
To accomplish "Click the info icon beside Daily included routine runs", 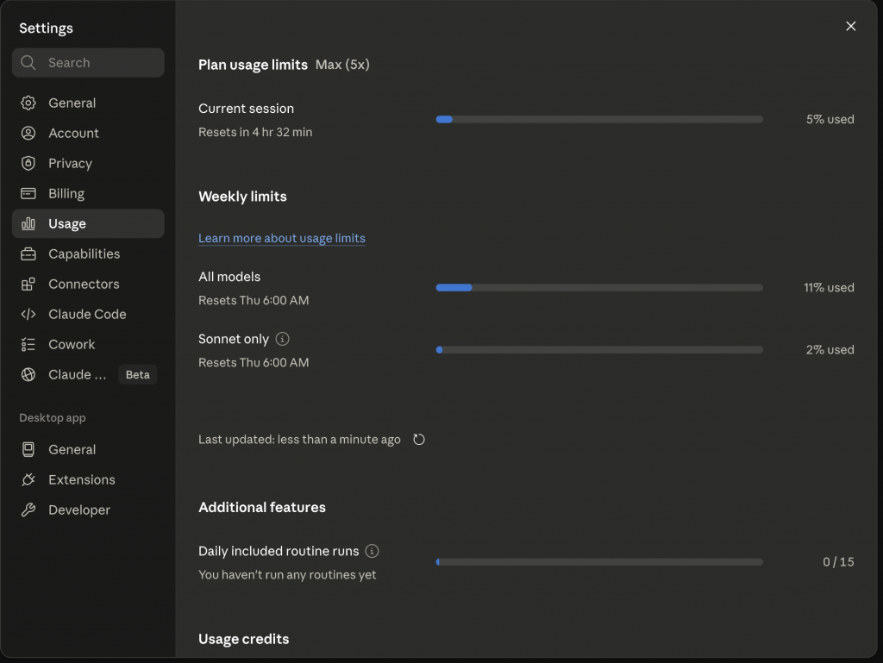I will (372, 551).
